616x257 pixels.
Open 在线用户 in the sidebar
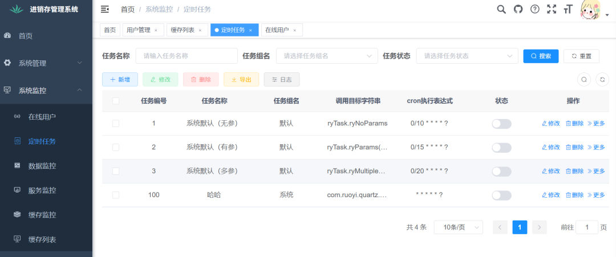coord(46,116)
